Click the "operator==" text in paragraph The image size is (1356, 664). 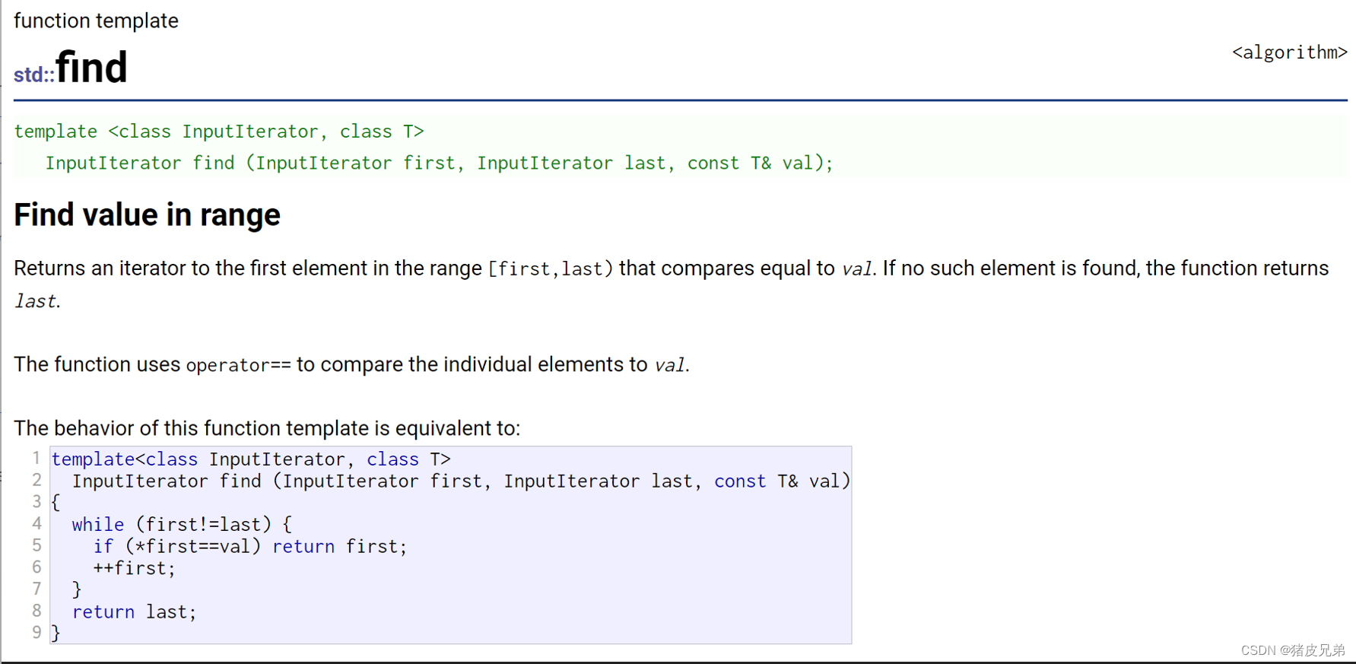pyautogui.click(x=238, y=365)
